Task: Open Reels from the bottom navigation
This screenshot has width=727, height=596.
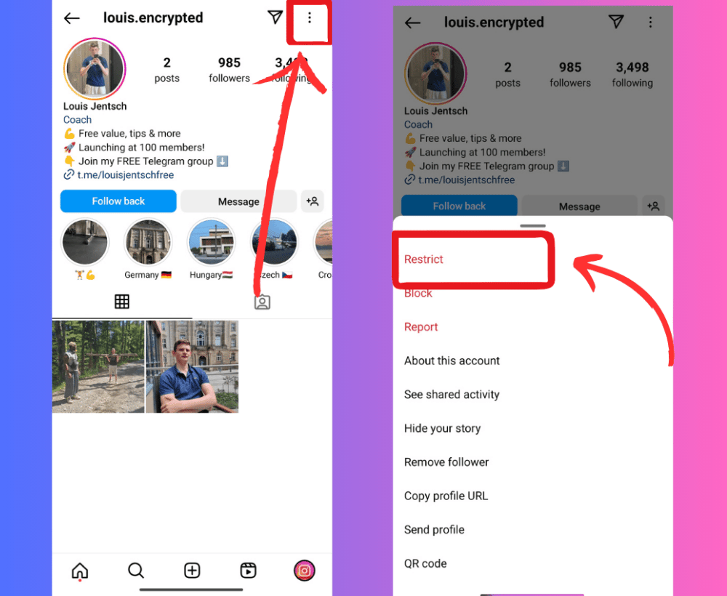Action: (248, 571)
